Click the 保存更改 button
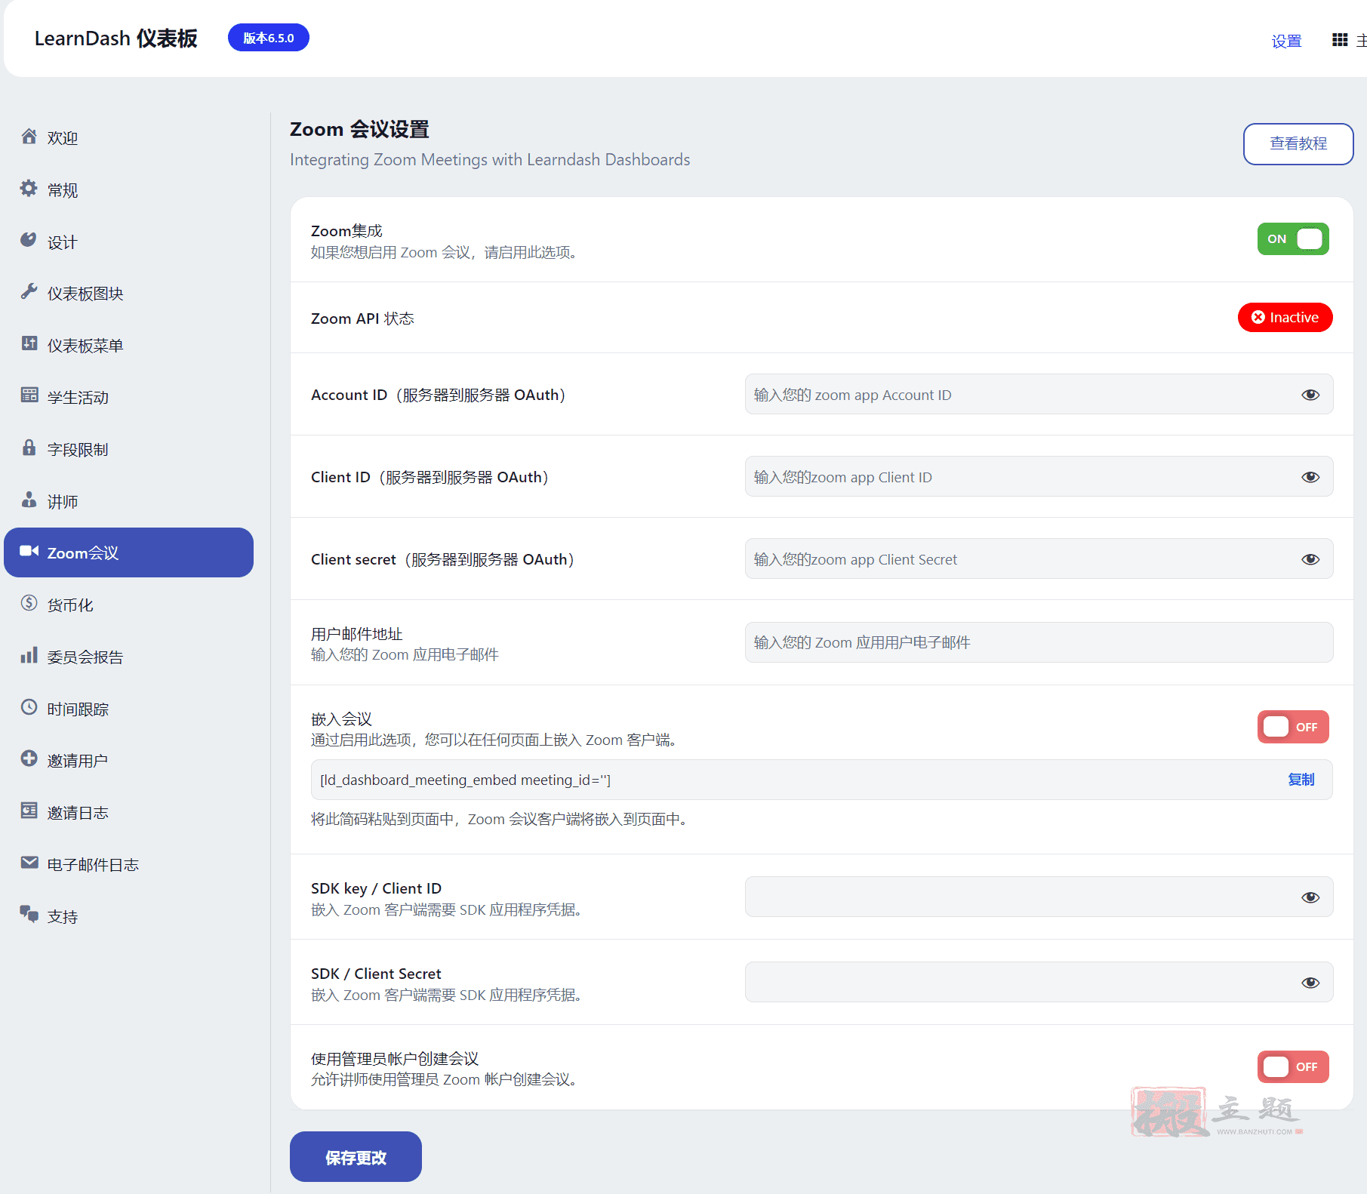The image size is (1367, 1194). pos(356,1156)
